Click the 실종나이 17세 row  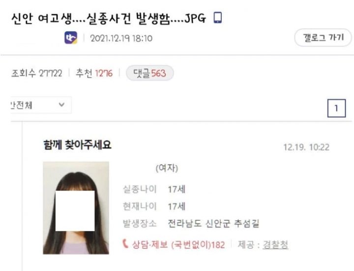coord(154,189)
